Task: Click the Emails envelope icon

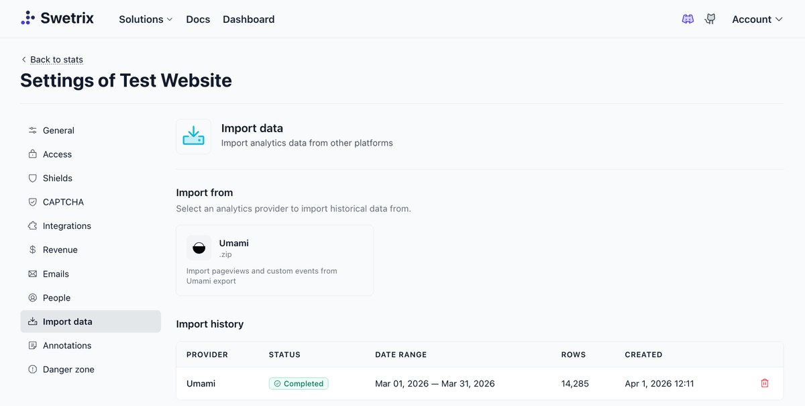Action: point(32,274)
